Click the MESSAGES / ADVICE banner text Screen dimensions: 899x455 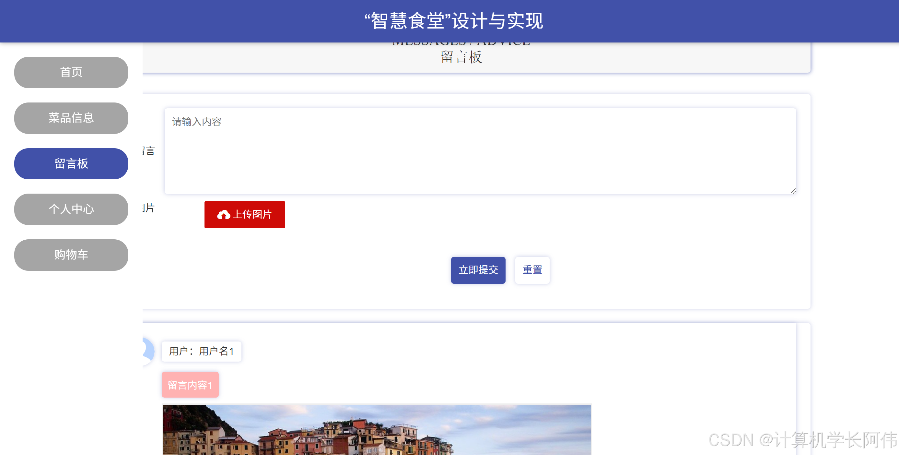point(461,44)
